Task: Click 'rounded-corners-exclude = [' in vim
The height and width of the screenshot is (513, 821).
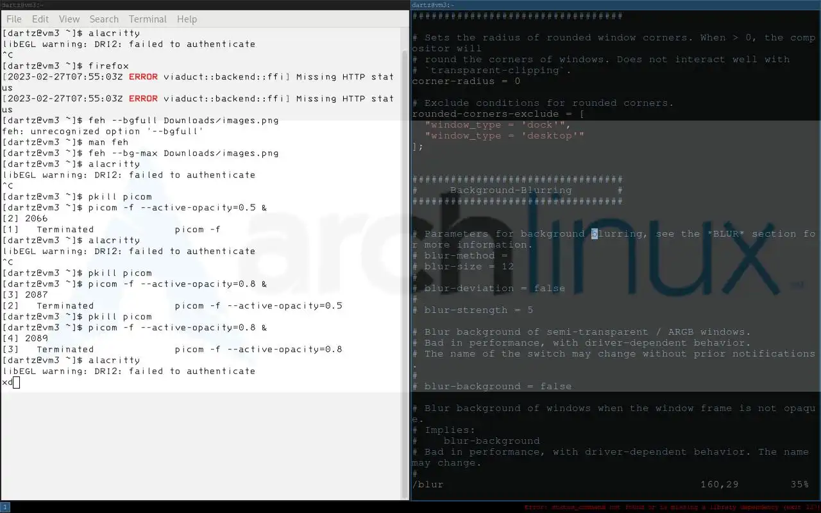Action: [x=498, y=114]
